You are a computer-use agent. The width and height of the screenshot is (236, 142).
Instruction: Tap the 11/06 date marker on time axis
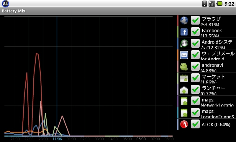pos(57,139)
